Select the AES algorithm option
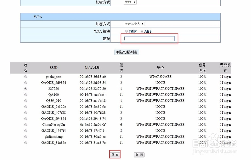The width and height of the screenshot is (251, 160). point(142,31)
